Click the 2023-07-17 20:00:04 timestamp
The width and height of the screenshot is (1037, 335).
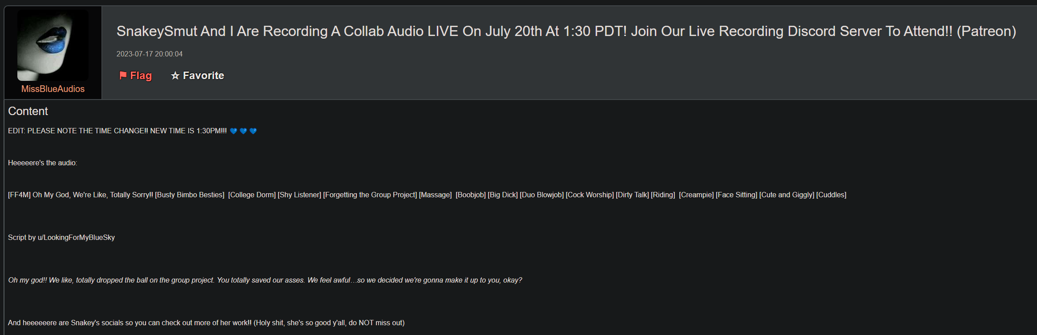tap(149, 54)
